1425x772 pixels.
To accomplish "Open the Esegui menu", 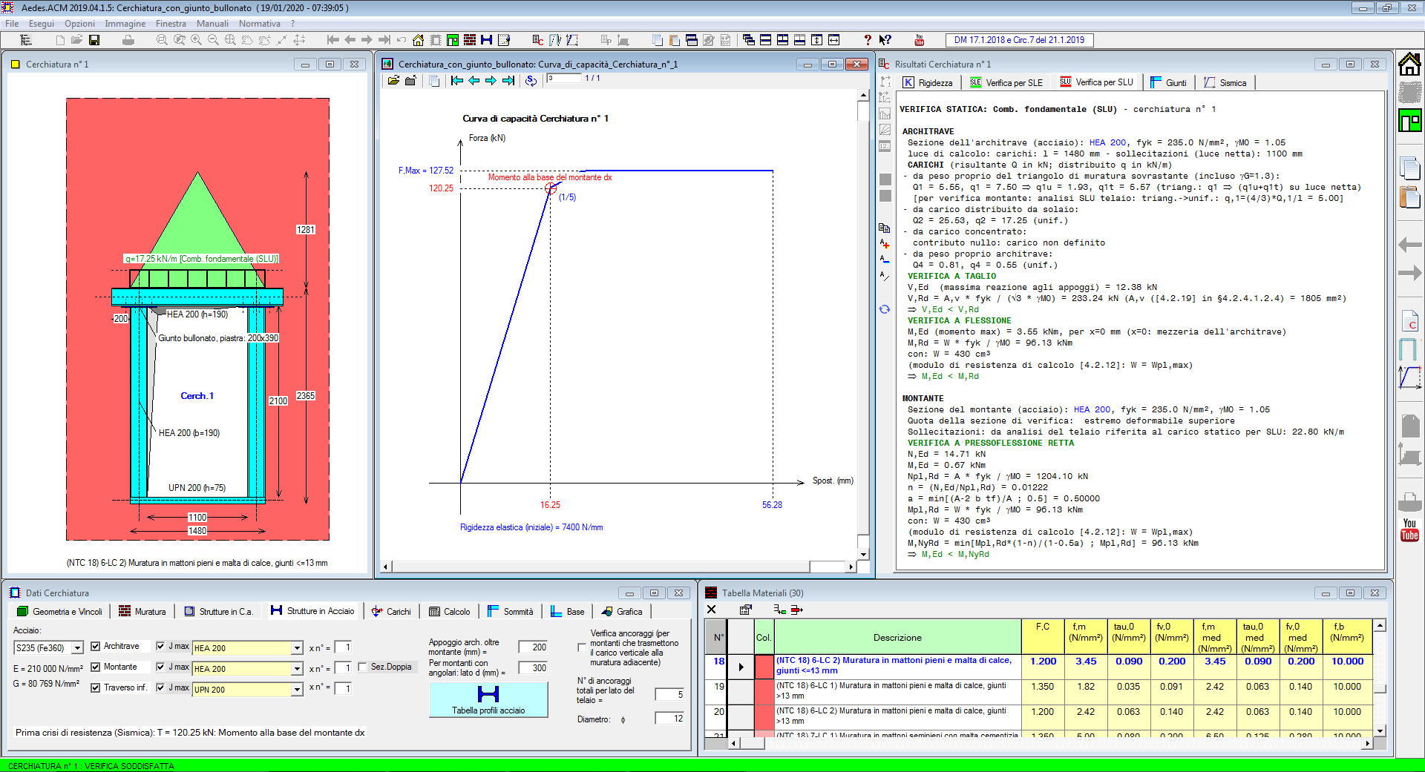I will point(42,24).
